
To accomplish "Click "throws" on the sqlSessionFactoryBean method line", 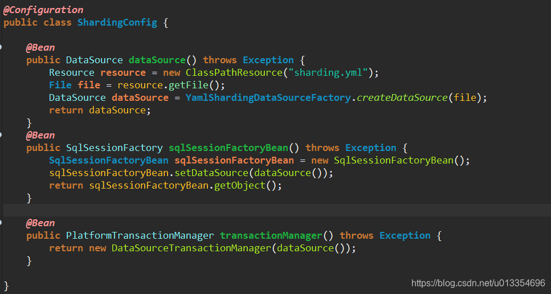I will click(x=323, y=148).
